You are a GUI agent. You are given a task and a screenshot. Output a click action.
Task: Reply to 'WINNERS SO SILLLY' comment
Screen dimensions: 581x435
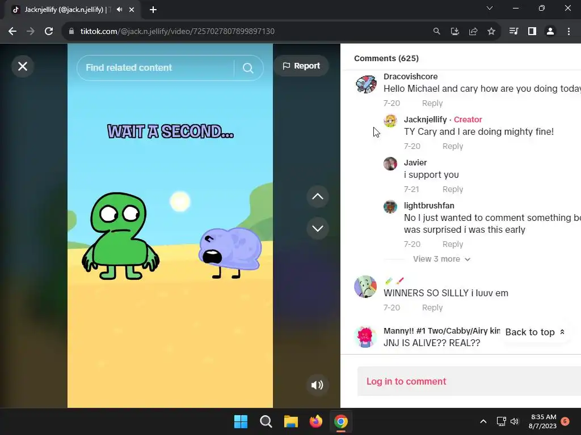[432, 308]
